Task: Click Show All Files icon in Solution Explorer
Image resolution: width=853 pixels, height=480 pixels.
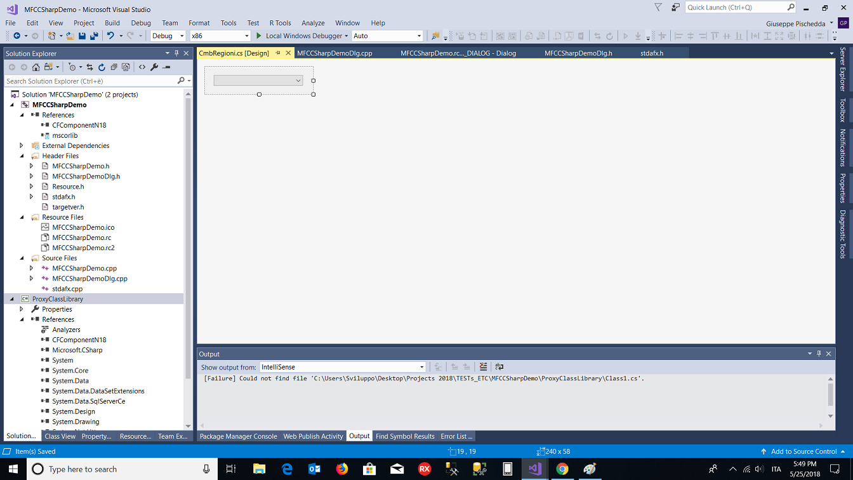Action: (x=126, y=67)
